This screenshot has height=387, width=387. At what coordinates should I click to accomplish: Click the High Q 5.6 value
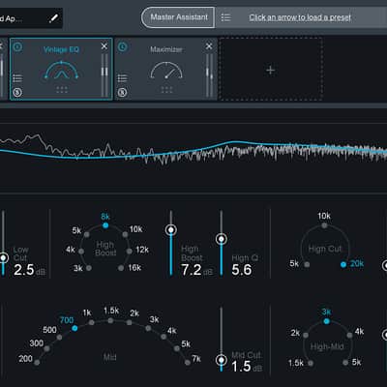click(242, 270)
